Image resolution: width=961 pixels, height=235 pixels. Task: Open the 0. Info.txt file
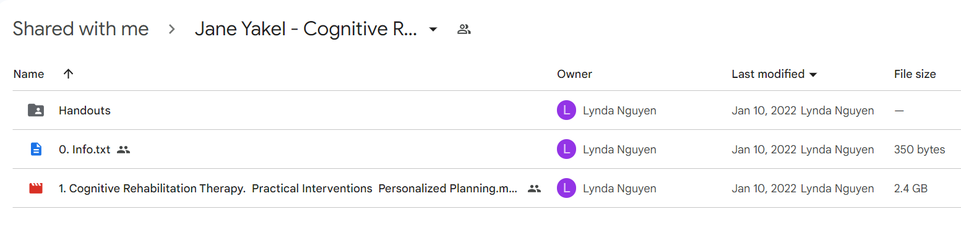(x=85, y=149)
